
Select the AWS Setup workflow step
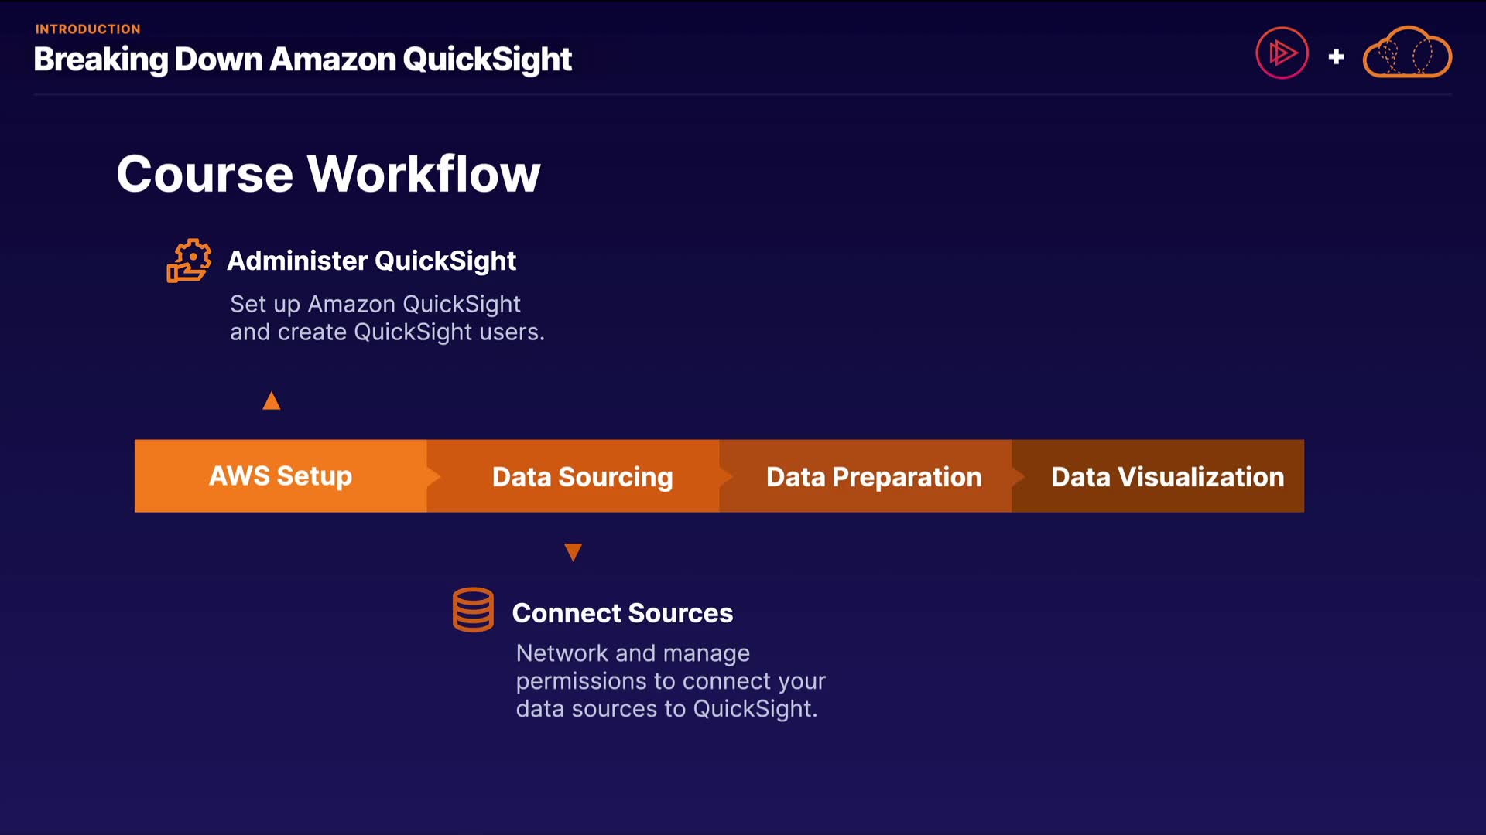coord(280,475)
